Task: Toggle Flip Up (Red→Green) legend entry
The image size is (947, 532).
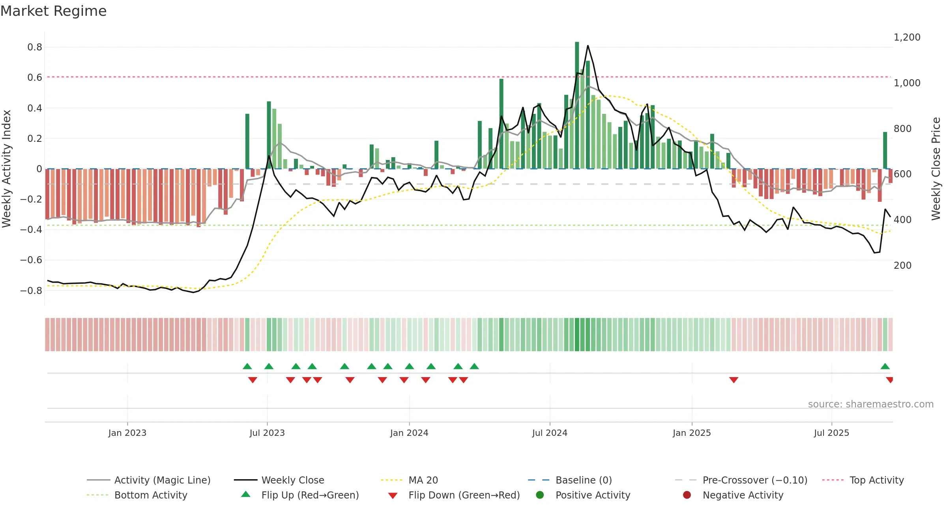Action: coord(300,495)
